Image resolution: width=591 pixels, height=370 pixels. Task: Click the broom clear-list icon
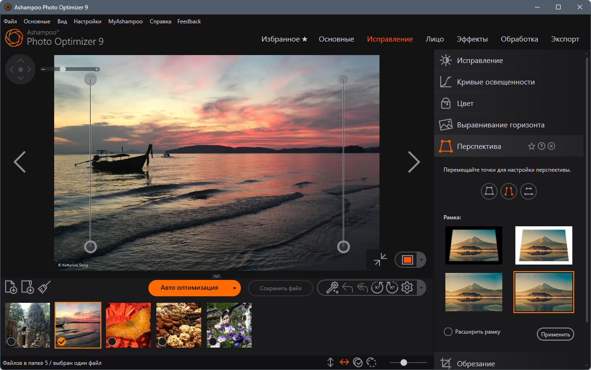tap(44, 287)
